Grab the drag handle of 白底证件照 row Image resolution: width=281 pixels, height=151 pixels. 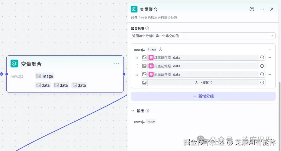[x=137, y=66]
